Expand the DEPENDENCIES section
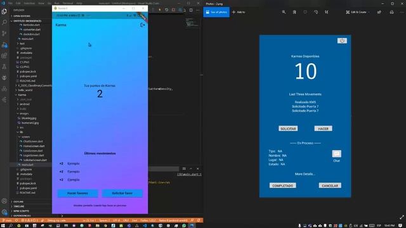 click(x=22, y=215)
